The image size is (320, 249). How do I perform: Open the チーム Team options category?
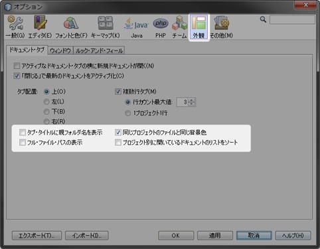(x=179, y=27)
